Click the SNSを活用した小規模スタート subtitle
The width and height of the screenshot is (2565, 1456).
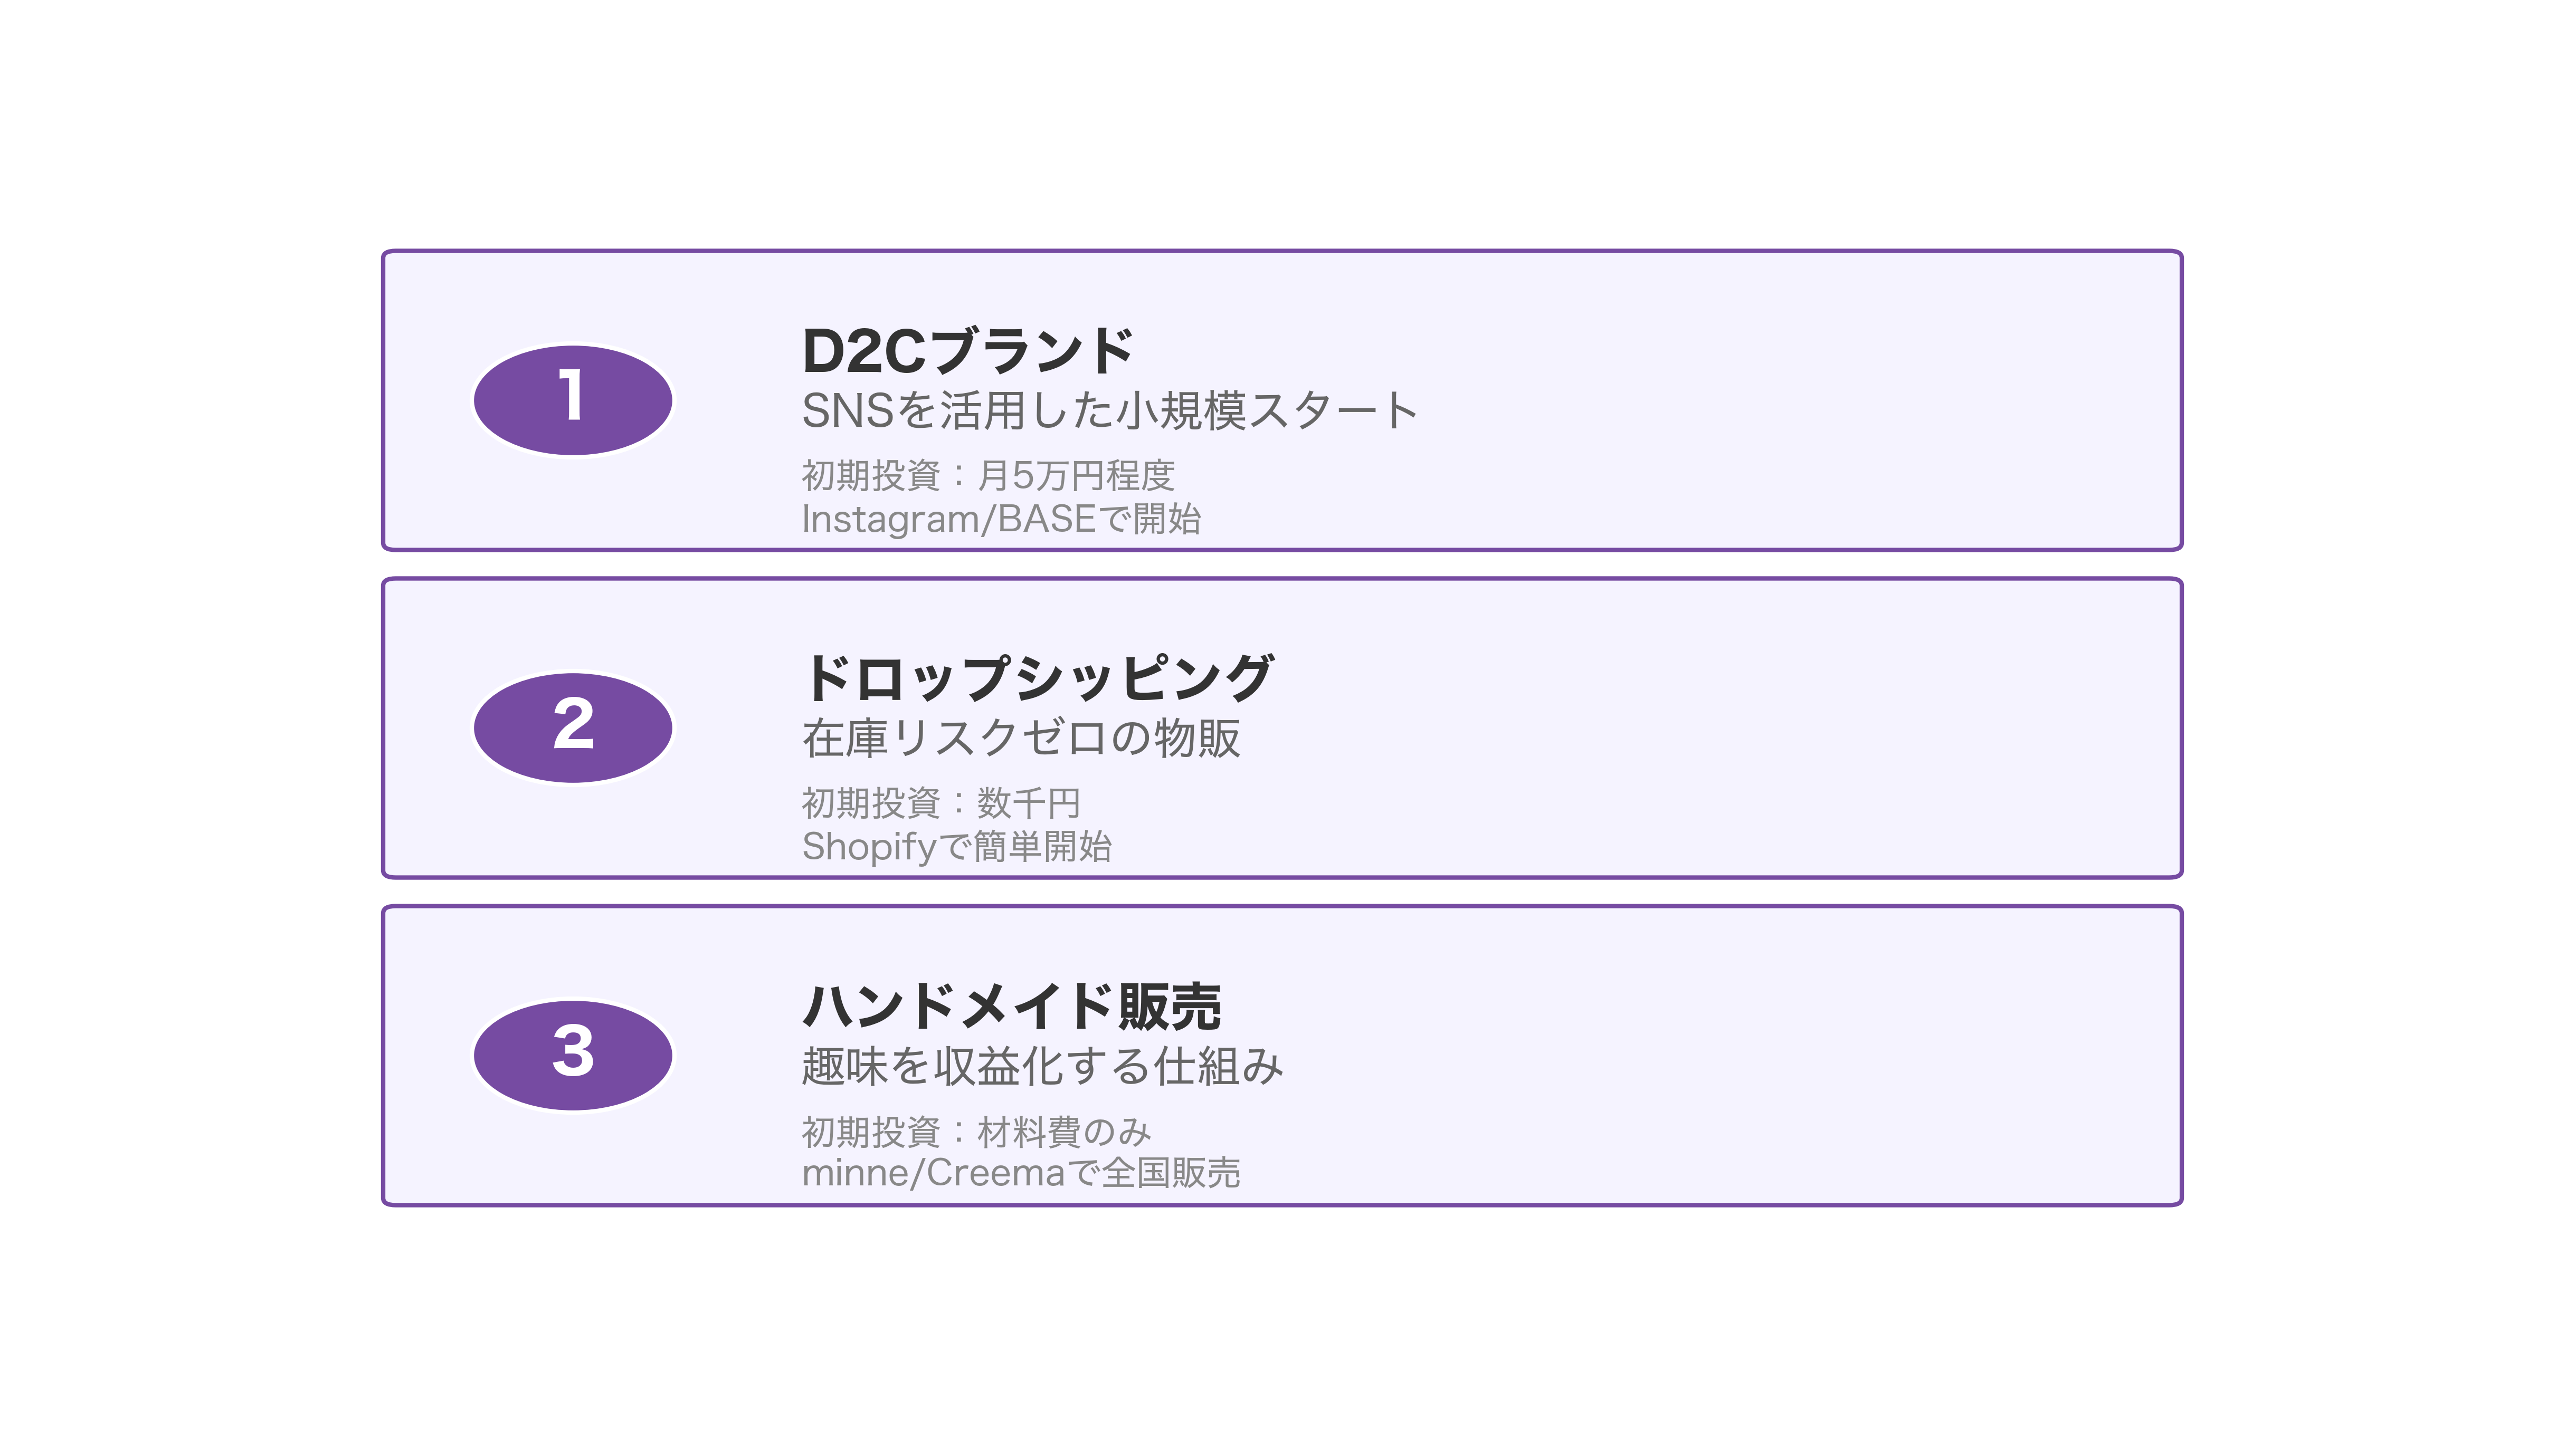[1109, 411]
